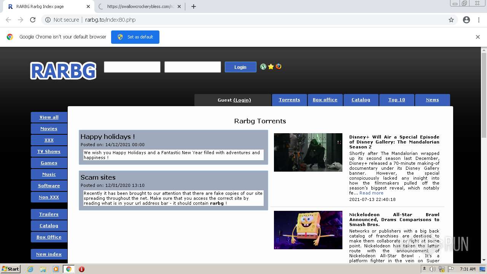
Task: Open the Torrents tab
Action: pos(289,100)
